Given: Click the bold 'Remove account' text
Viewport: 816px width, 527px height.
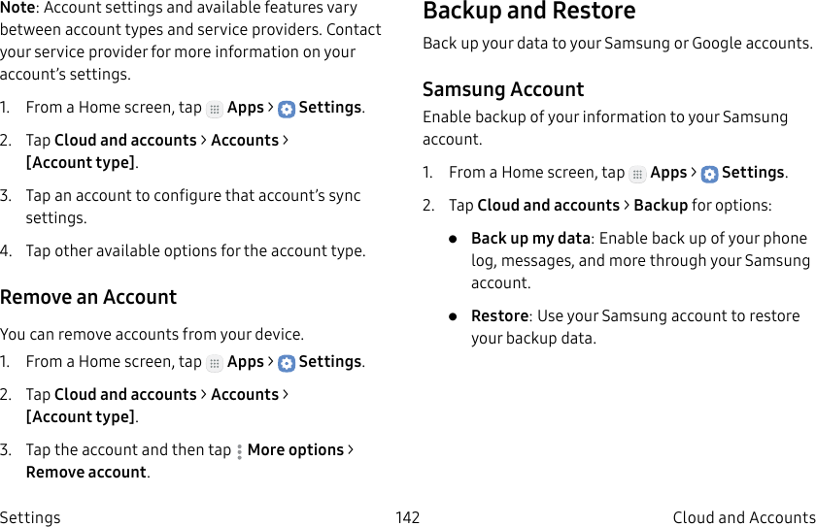Looking at the screenshot, I should click(x=86, y=473).
